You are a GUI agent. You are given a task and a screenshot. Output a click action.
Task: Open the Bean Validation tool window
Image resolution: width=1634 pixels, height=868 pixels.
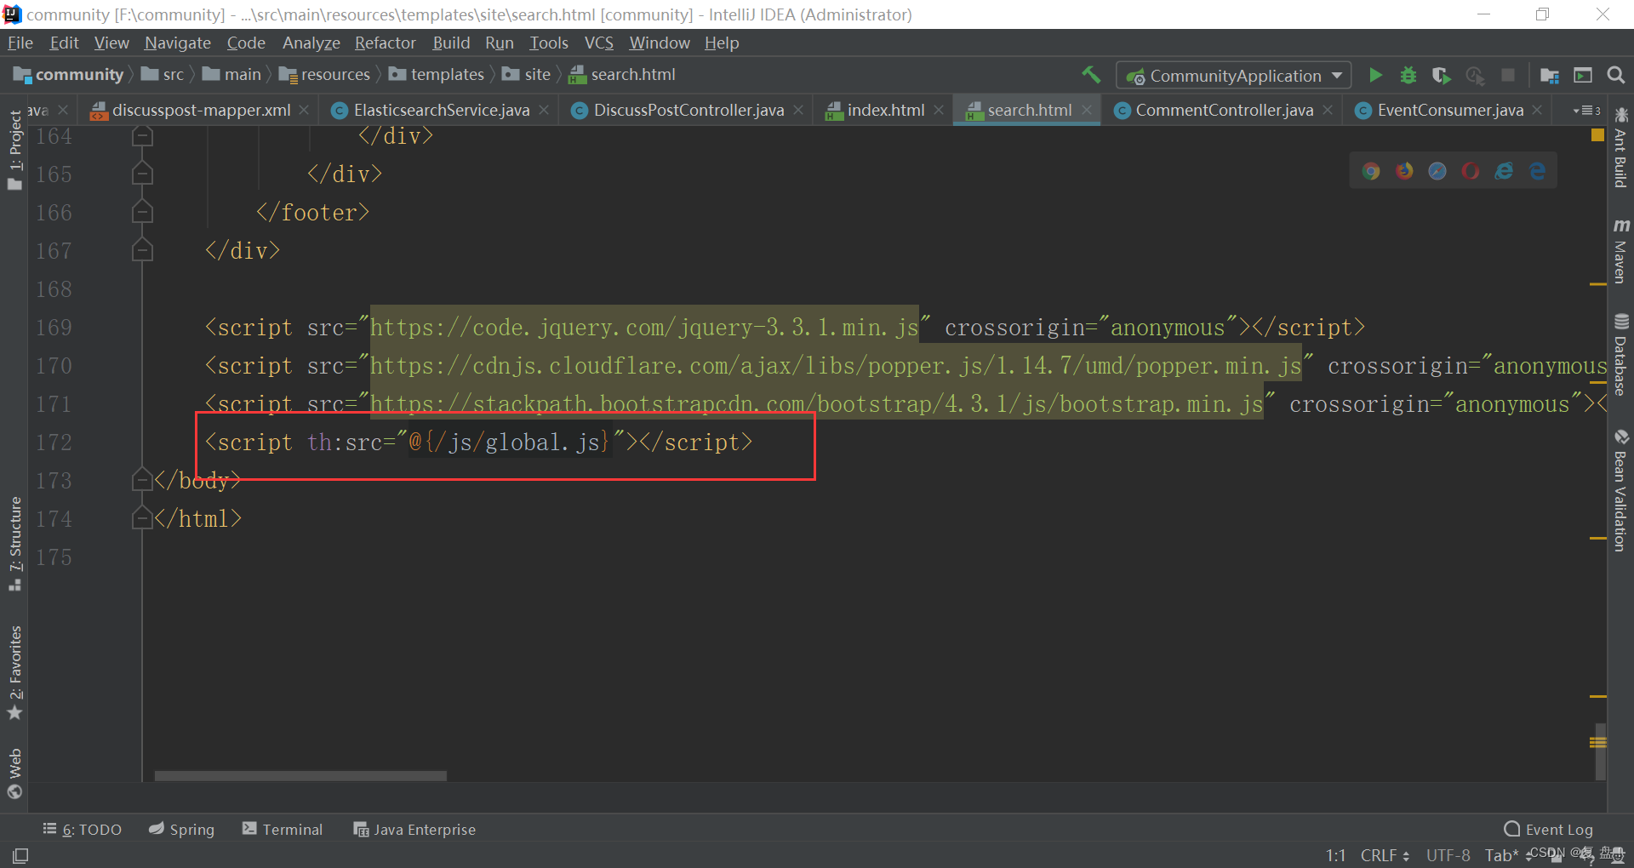coord(1620,490)
